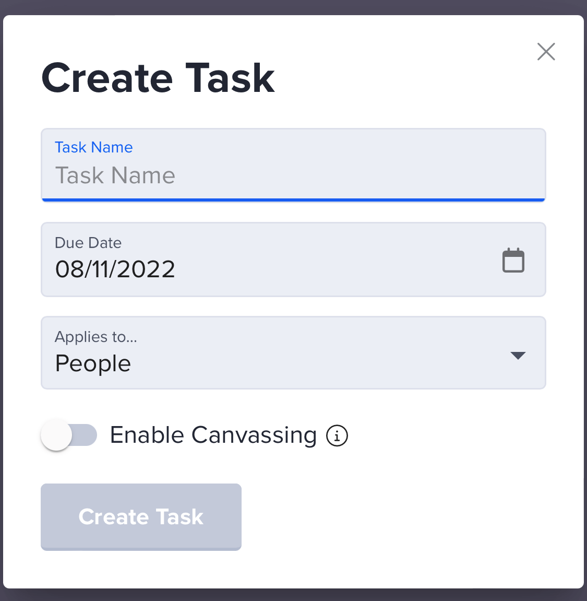Viewport: 587px width, 601px height.
Task: Open date selection via the calendar glyph
Action: click(x=513, y=260)
